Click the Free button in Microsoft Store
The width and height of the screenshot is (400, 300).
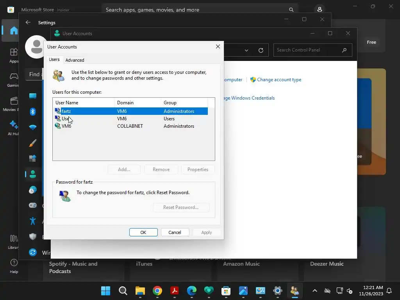(x=371, y=42)
